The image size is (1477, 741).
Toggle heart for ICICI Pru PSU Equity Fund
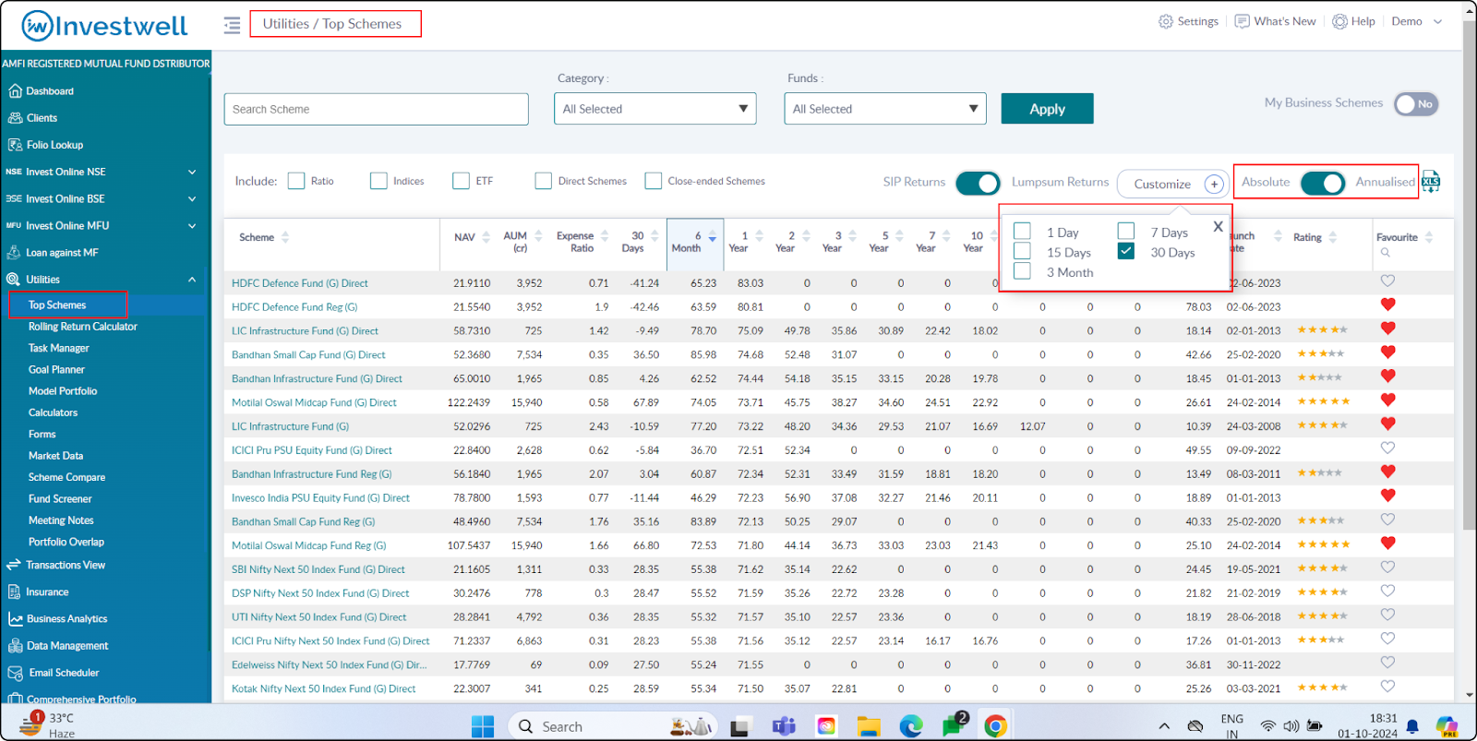coord(1387,448)
